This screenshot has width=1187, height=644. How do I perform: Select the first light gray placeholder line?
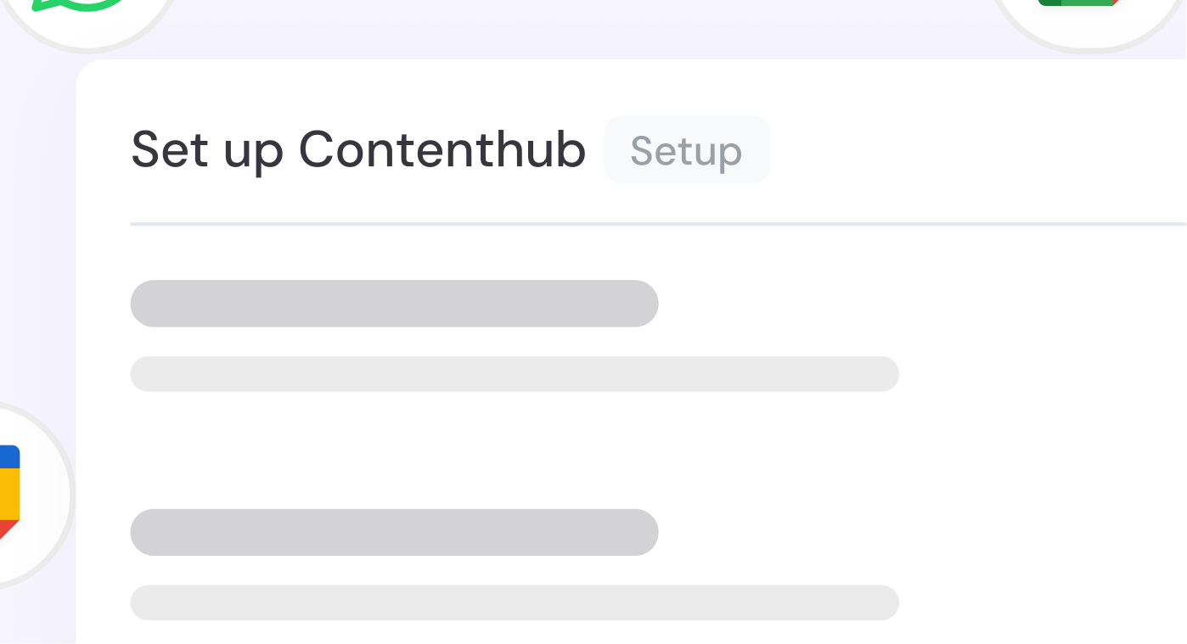tap(514, 374)
